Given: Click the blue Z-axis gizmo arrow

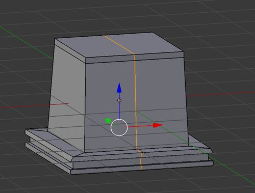Looking at the screenshot, I should tap(119, 88).
